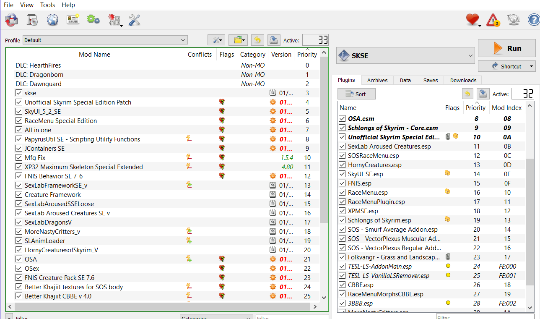Open the Profile dropdown showing Default

point(105,40)
